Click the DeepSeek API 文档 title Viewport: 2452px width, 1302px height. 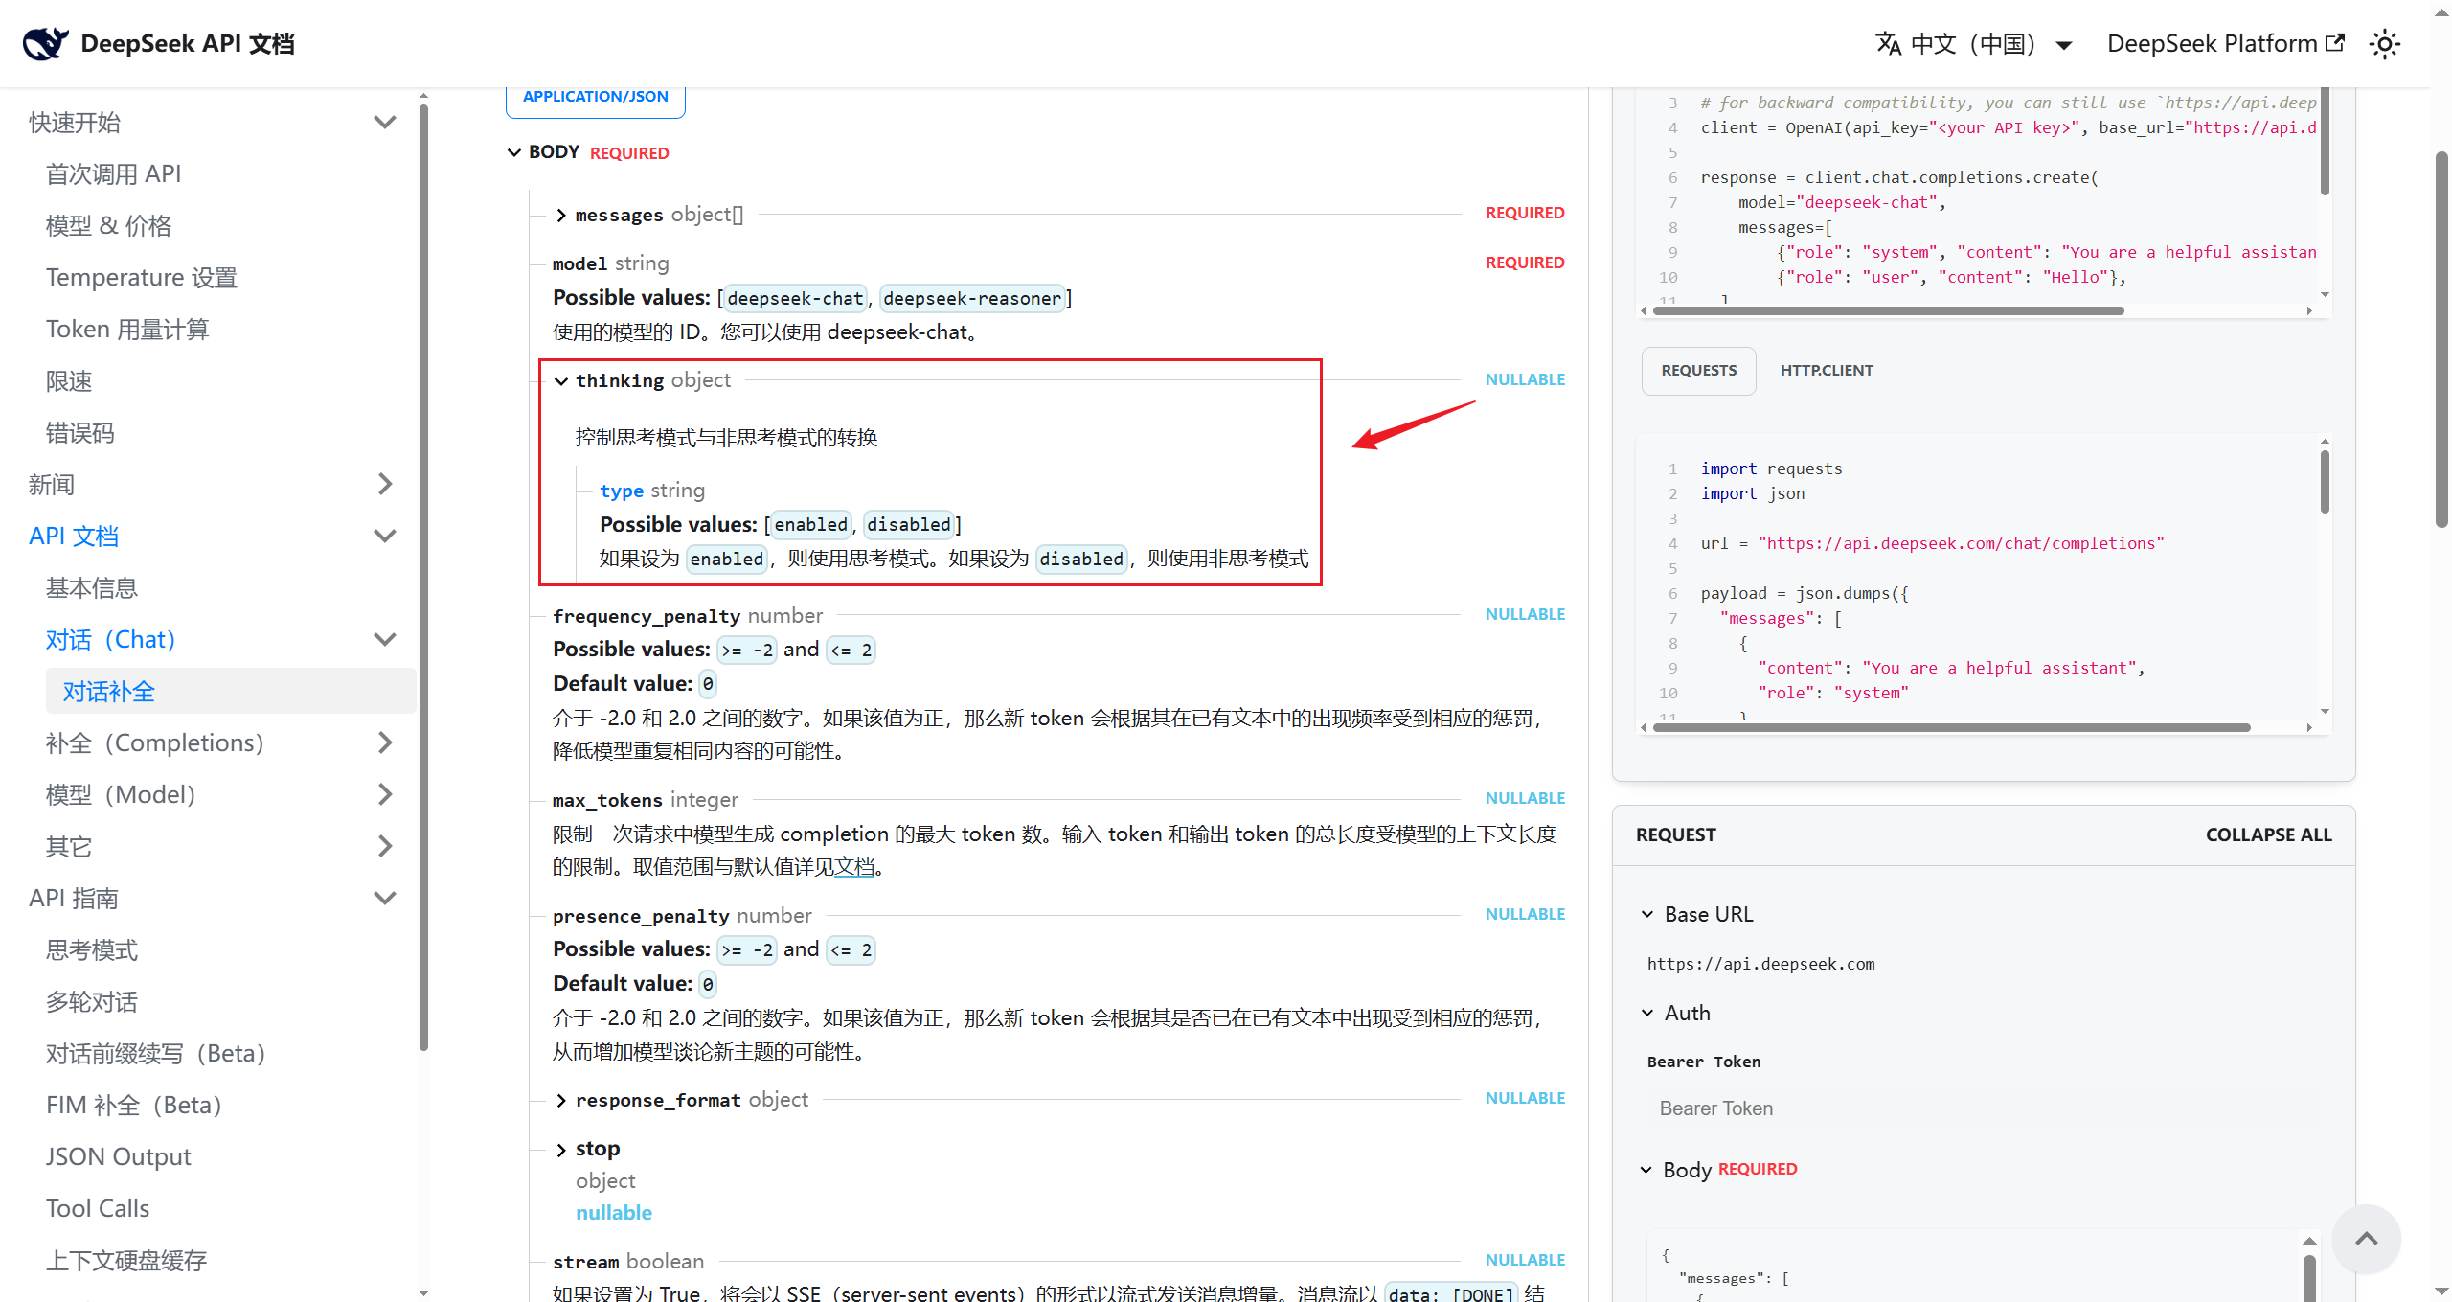[188, 44]
